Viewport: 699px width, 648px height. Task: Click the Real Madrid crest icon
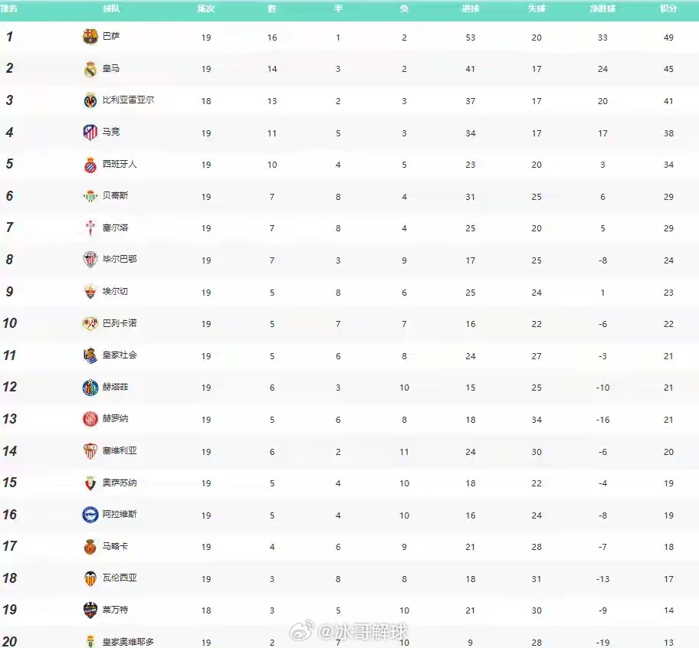pyautogui.click(x=90, y=69)
